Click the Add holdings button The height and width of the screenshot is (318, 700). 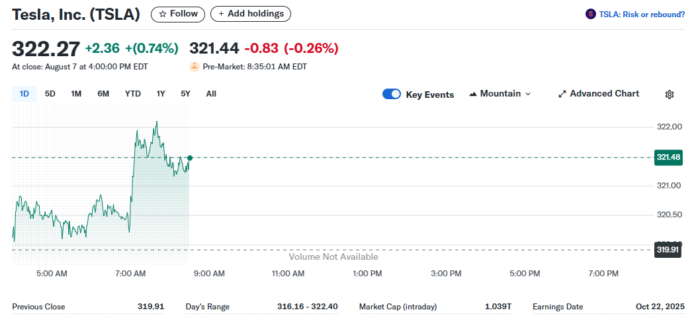pos(251,15)
